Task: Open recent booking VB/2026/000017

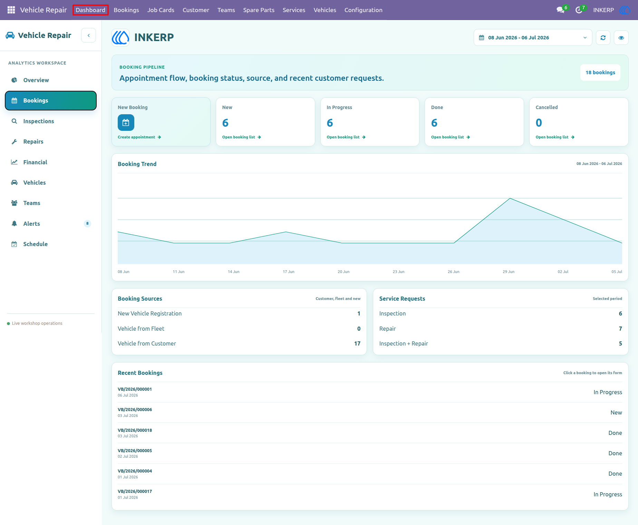Action: click(370, 494)
